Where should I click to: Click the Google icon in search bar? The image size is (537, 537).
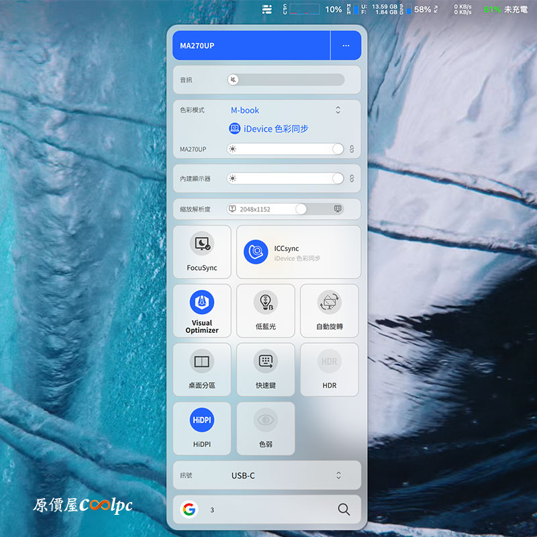189,509
